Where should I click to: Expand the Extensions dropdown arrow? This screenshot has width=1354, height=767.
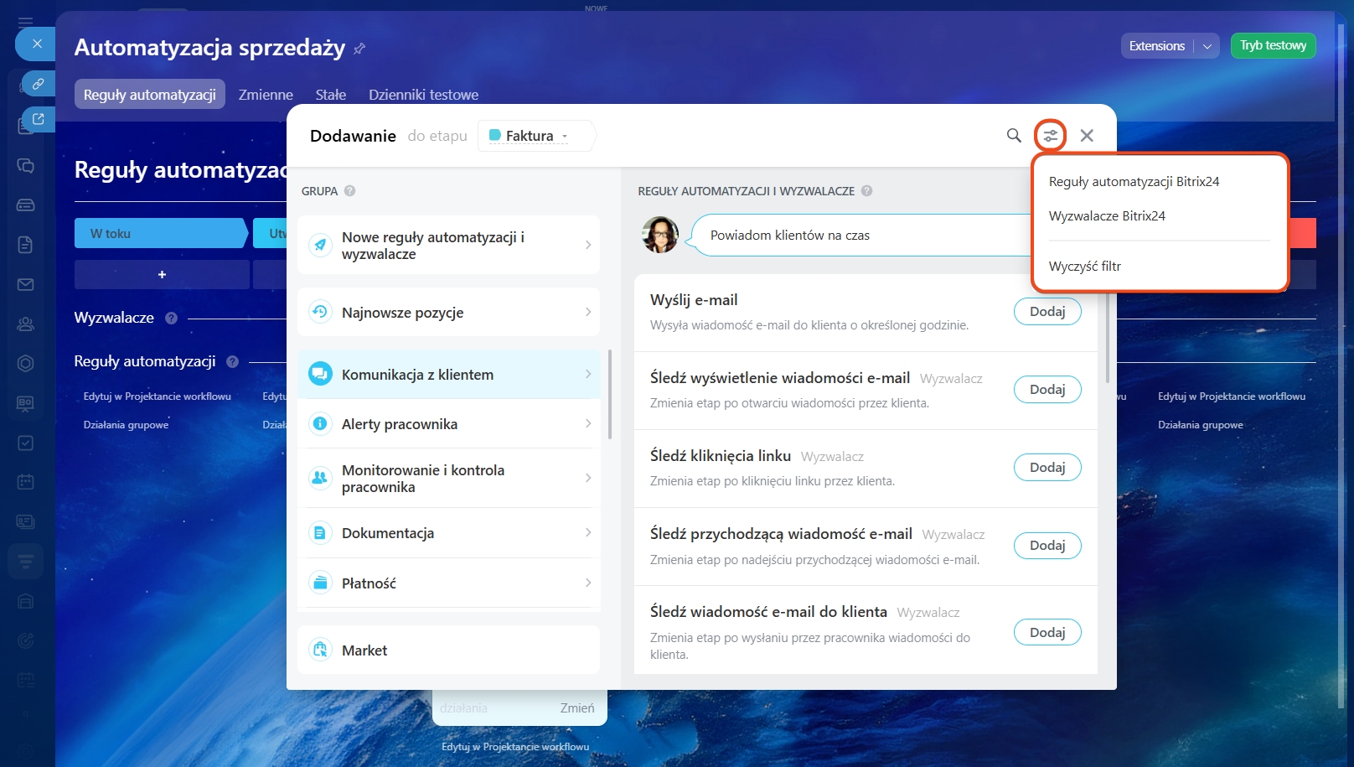(x=1207, y=46)
